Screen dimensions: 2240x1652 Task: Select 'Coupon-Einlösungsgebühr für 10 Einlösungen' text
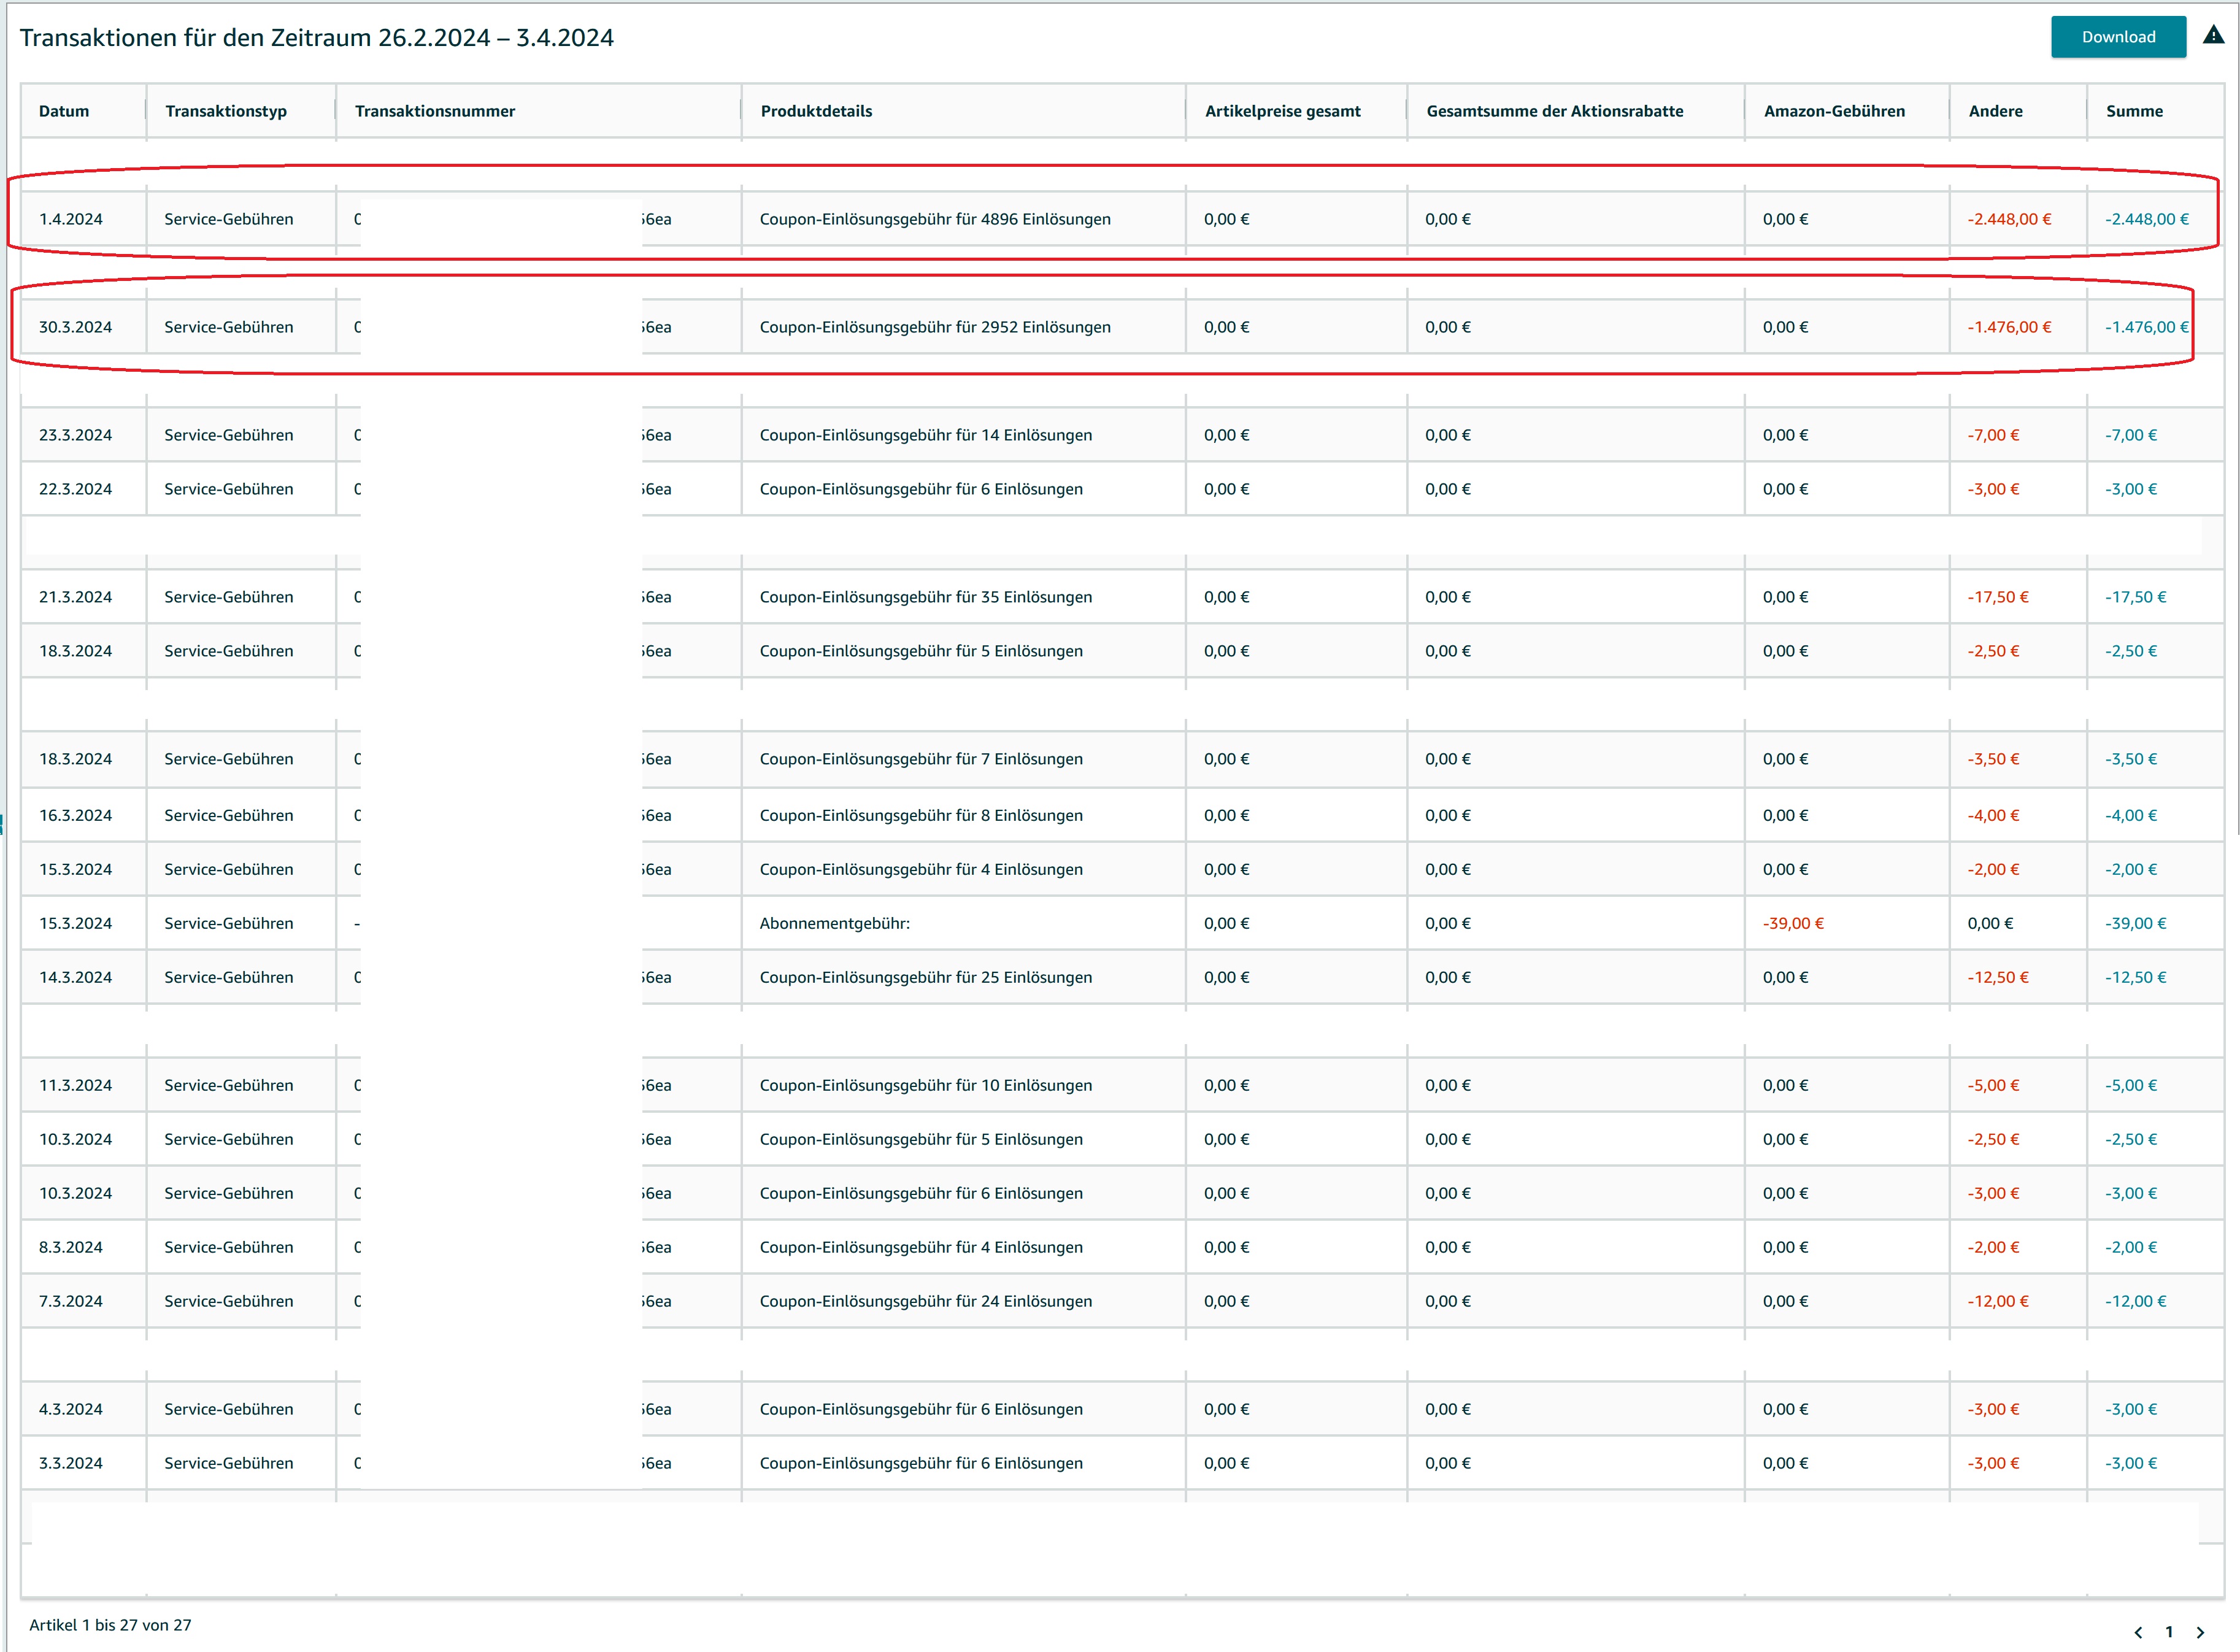pyautogui.click(x=926, y=1085)
